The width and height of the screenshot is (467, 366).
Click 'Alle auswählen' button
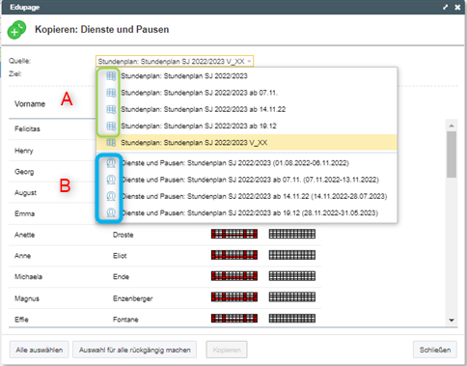tap(40, 350)
